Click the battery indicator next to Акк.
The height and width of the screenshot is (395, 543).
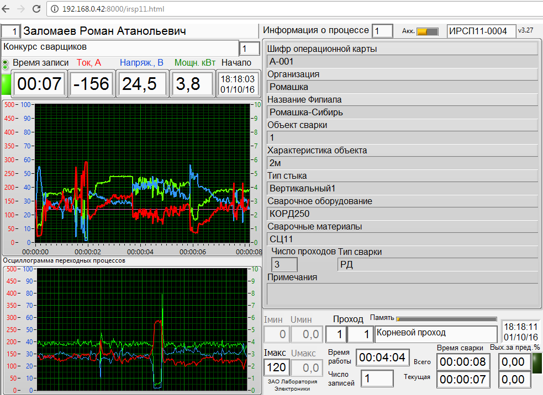click(427, 31)
